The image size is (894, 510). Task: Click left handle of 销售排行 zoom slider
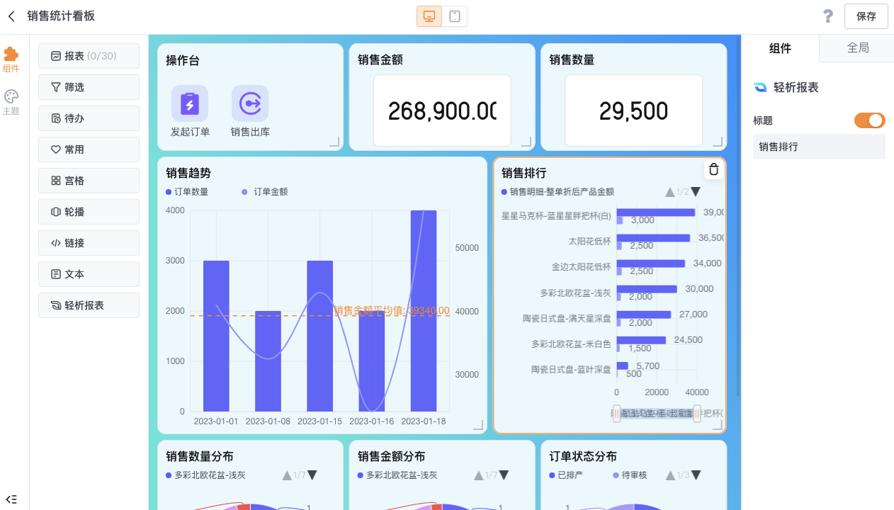616,414
